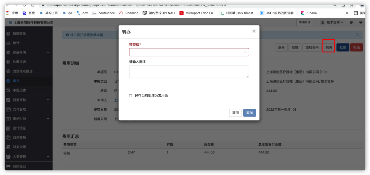The width and height of the screenshot is (370, 175).
Task: Check 保存当前批注为常用语 checkbox
Action: click(131, 96)
